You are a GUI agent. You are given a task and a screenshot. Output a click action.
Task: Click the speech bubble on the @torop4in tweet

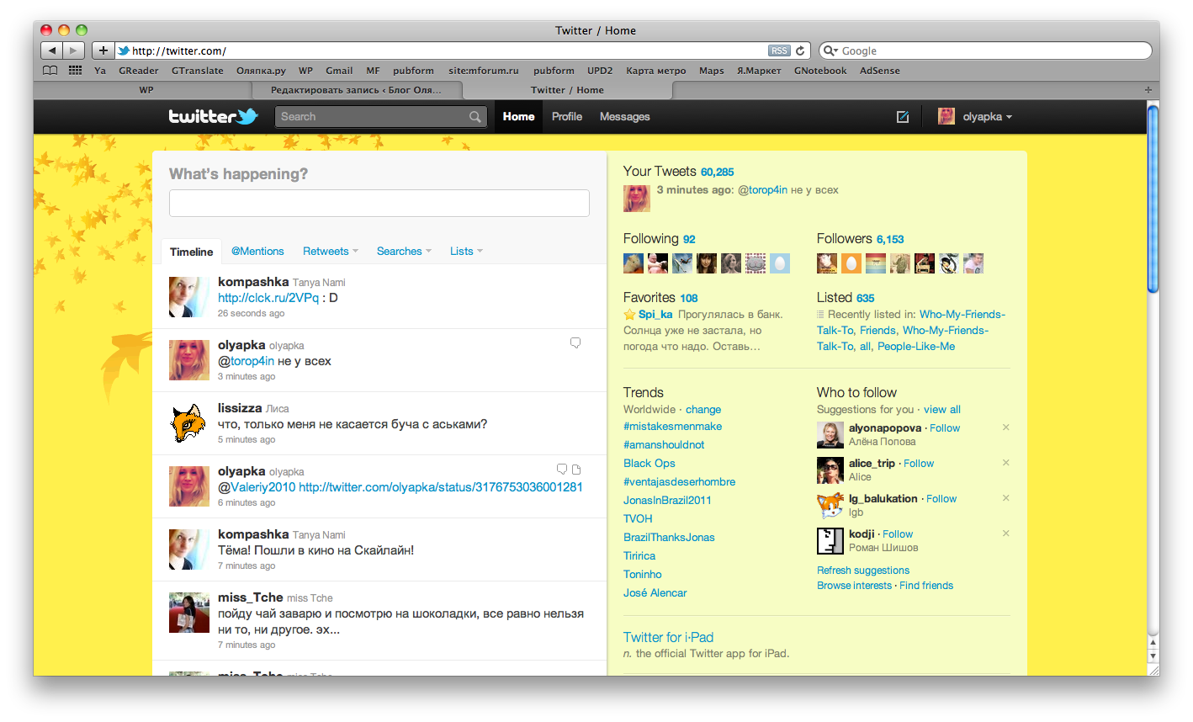(575, 342)
